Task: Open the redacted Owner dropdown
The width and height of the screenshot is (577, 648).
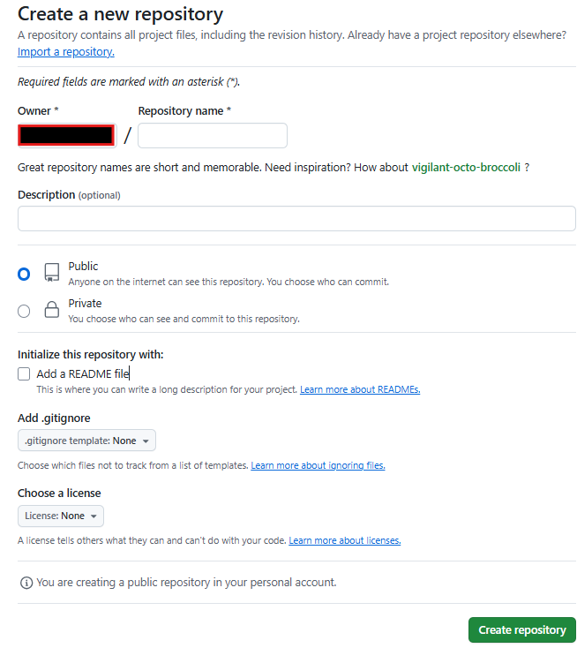Action: pyautogui.click(x=67, y=136)
